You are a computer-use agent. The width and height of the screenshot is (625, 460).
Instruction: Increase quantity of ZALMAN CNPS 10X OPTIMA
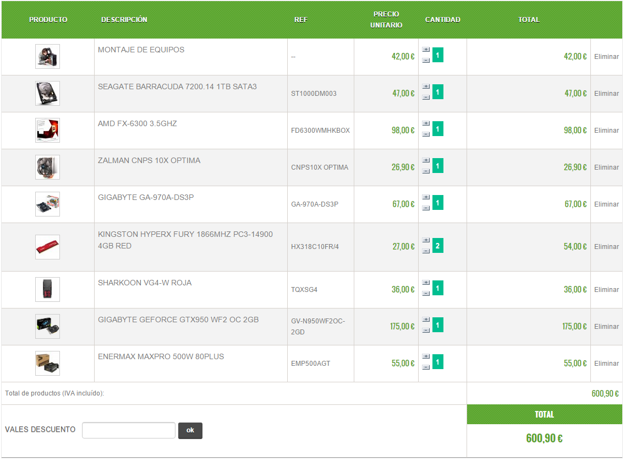tap(426, 160)
